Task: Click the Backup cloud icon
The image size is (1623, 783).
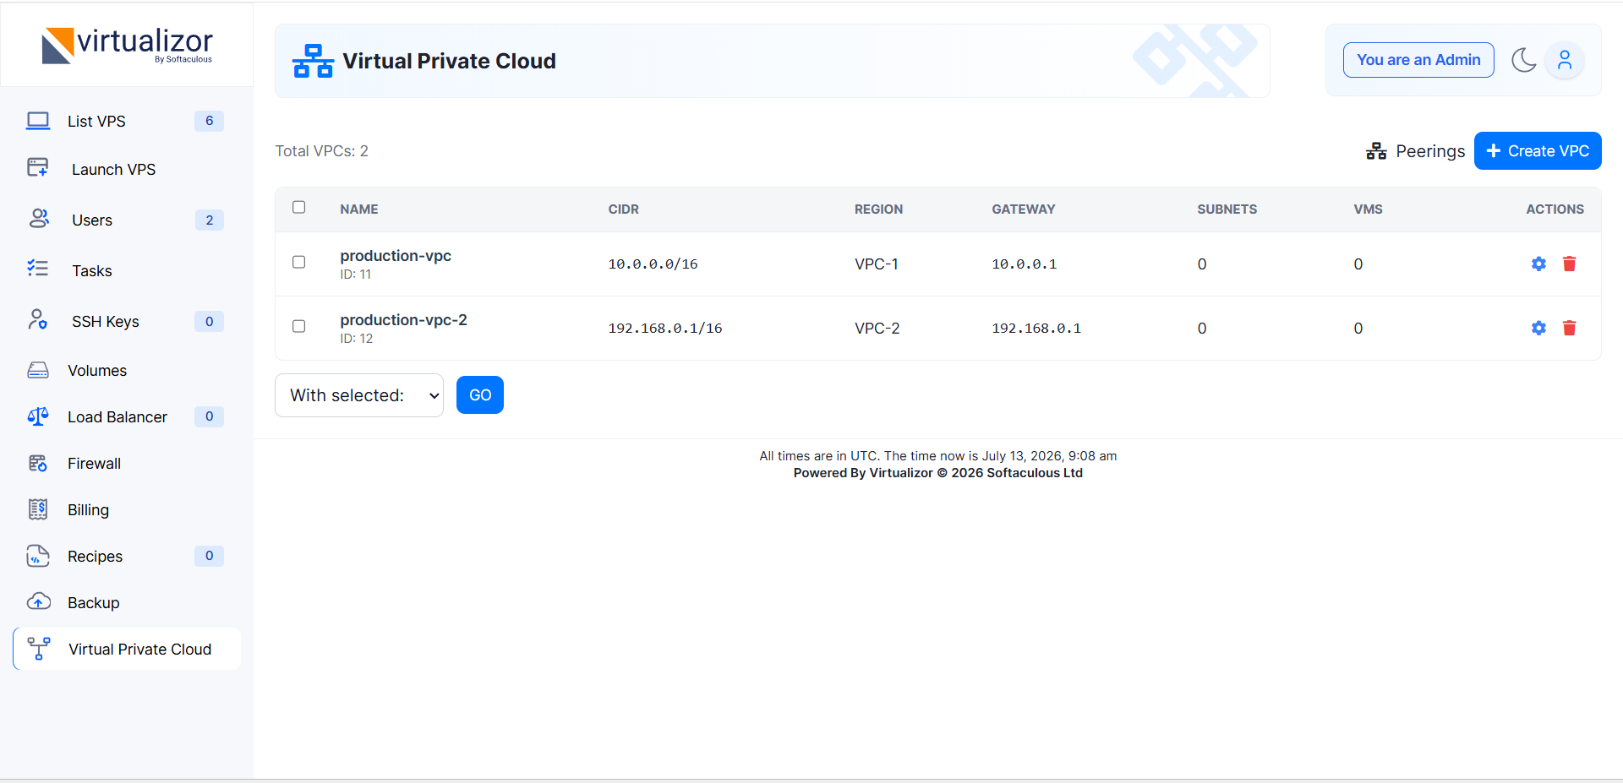Action: pyautogui.click(x=39, y=601)
